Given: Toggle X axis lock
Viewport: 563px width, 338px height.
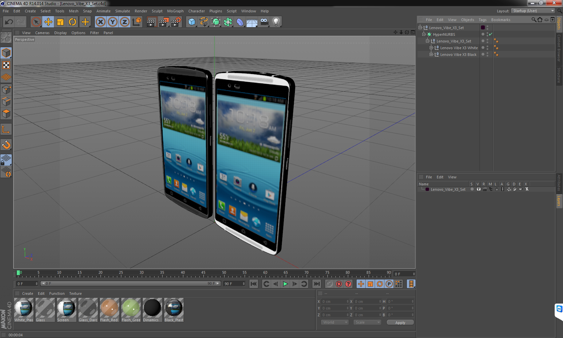Looking at the screenshot, I should (x=100, y=22).
